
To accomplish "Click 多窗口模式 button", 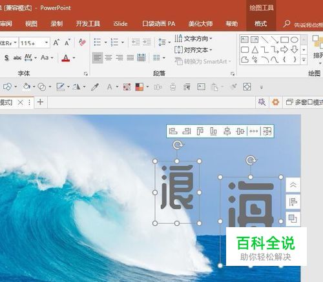I will point(304,102).
